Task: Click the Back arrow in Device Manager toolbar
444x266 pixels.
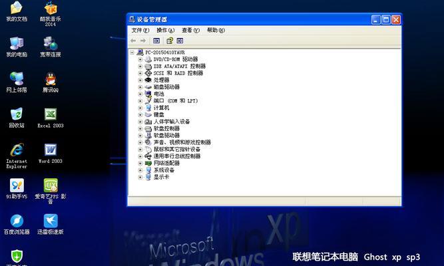Action: pyautogui.click(x=133, y=41)
